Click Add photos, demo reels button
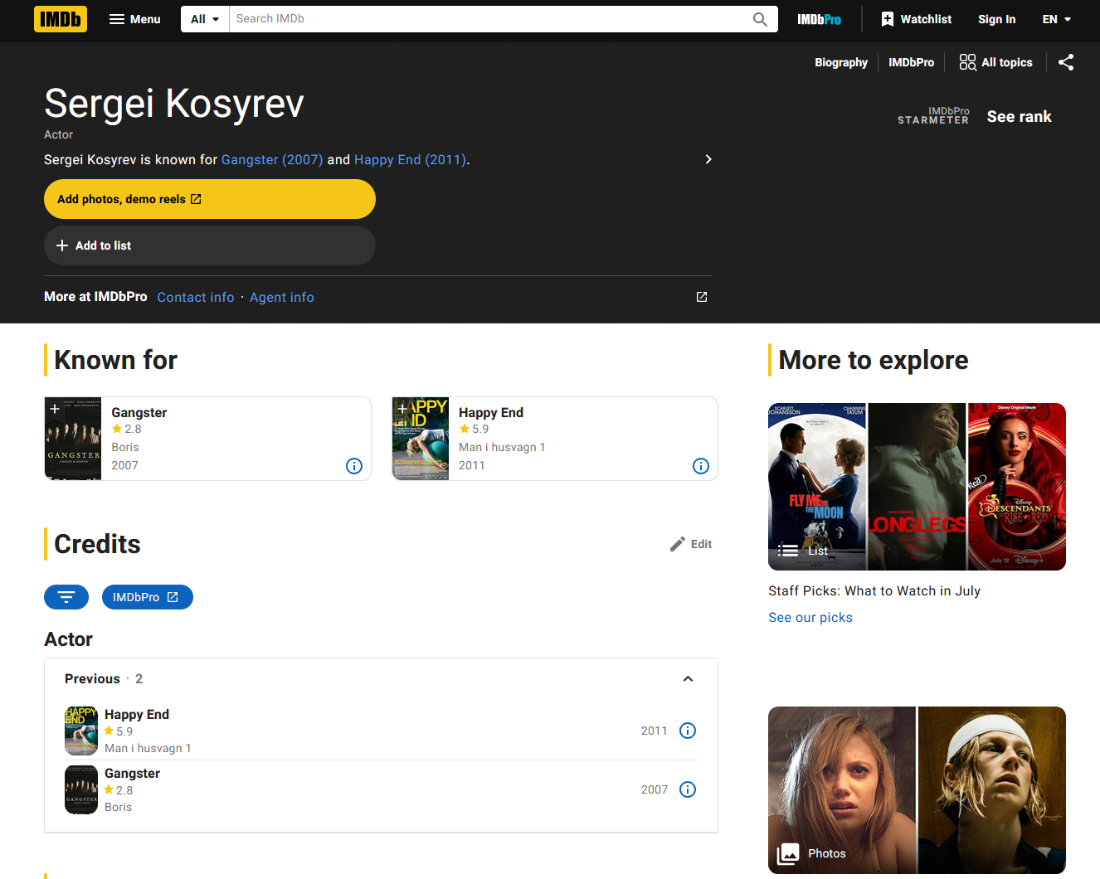Viewport: 1100px width, 879px height. [210, 199]
